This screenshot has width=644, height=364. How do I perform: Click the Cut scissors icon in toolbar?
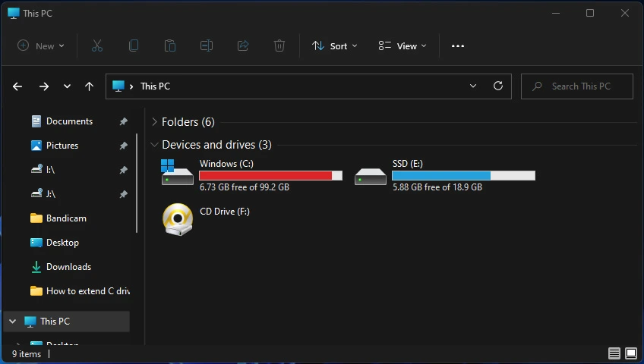click(x=97, y=46)
